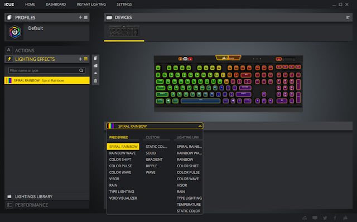Screen dimensions: 357x222
Task: Collapse the Spiral Rainbow effect dropdown
Action: (200, 126)
